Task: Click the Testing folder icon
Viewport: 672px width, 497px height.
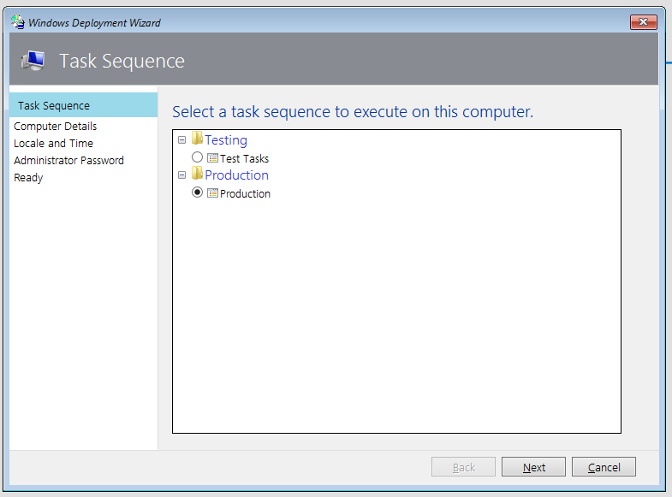Action: click(x=197, y=139)
